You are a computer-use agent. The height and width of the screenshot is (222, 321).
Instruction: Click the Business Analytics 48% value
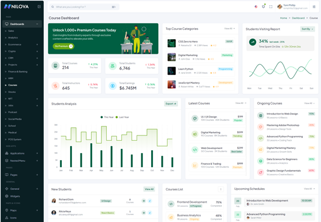[219, 216]
